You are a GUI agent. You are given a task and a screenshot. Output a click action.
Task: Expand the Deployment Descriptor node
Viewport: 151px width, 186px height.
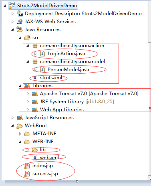coord(12,14)
